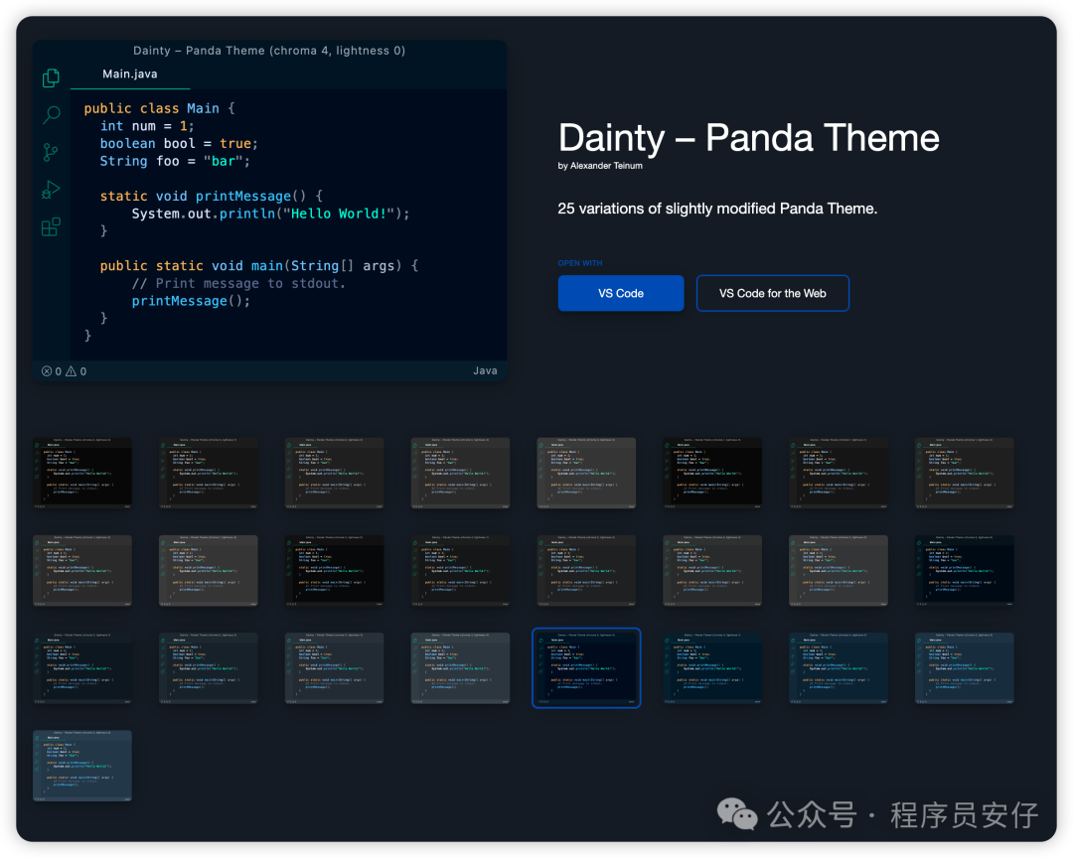Select the Run and Debug icon
The width and height of the screenshot is (1073, 858).
(x=51, y=190)
